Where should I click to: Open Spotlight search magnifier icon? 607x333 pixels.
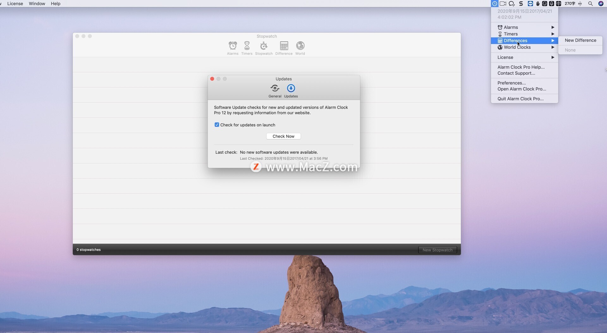[590, 3]
